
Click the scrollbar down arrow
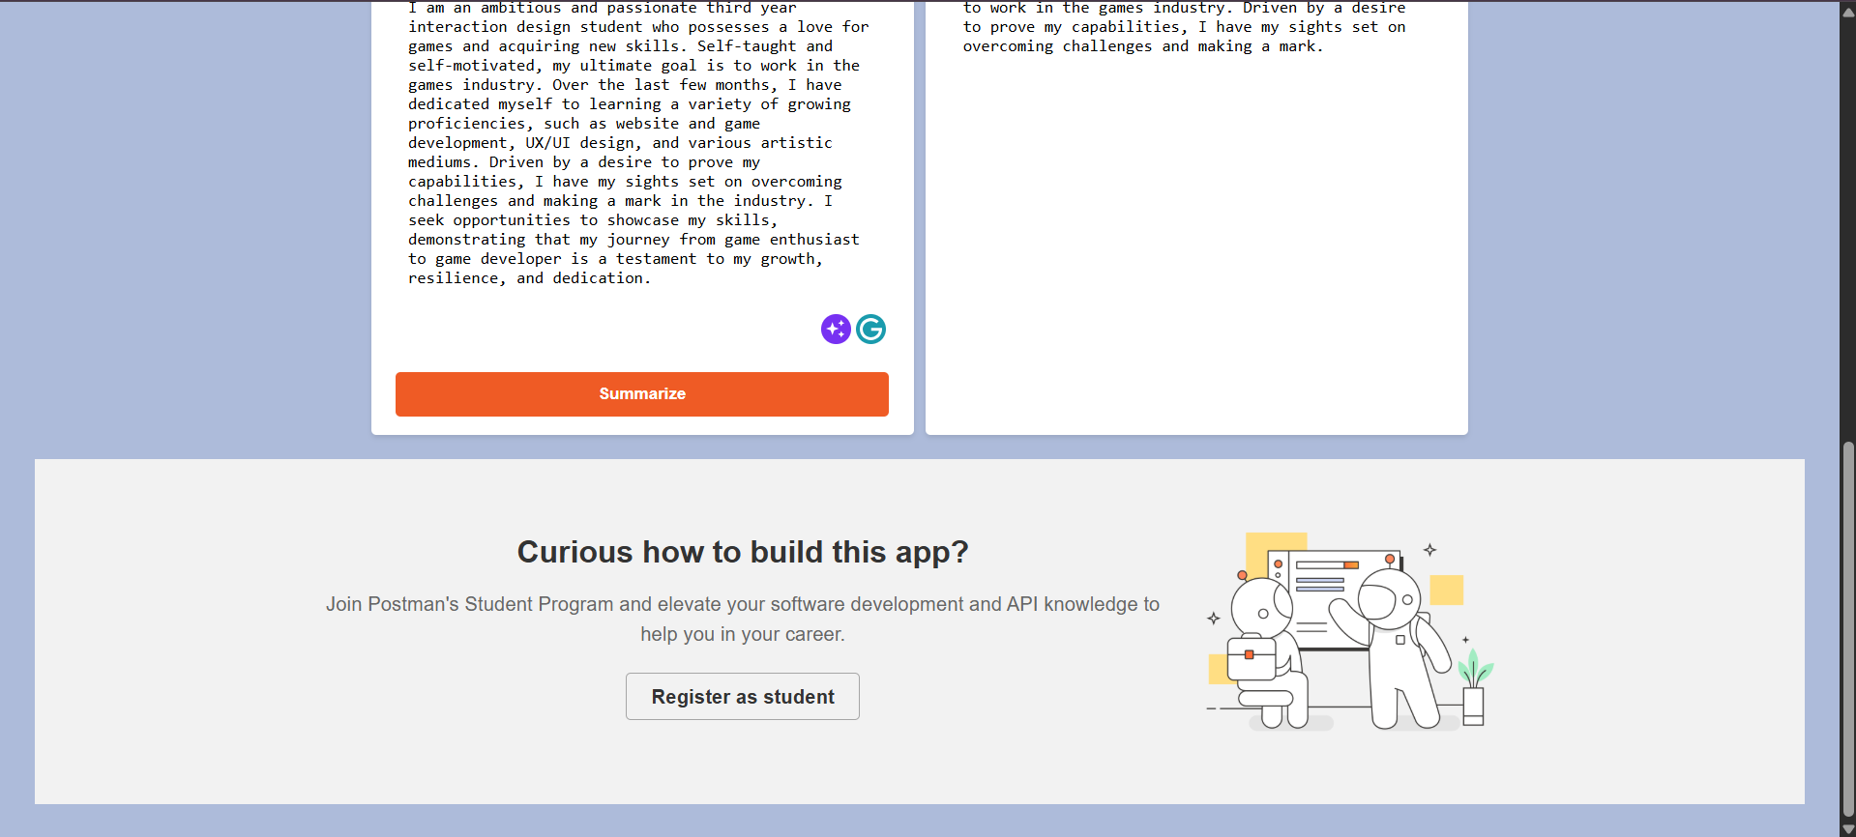tap(1847, 828)
